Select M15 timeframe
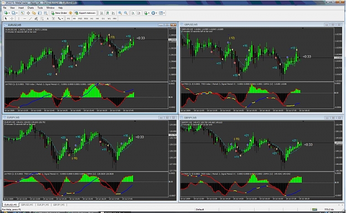Screen dimensions: 346x213 coord(80,18)
